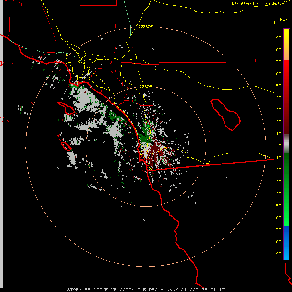Pick the green segment of the color bar

(x=286, y=189)
